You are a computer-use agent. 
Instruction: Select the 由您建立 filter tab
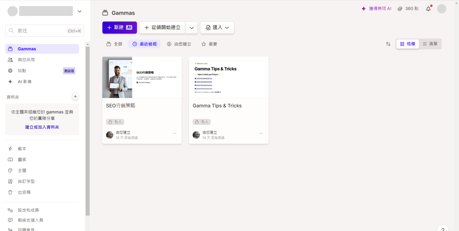(179, 44)
